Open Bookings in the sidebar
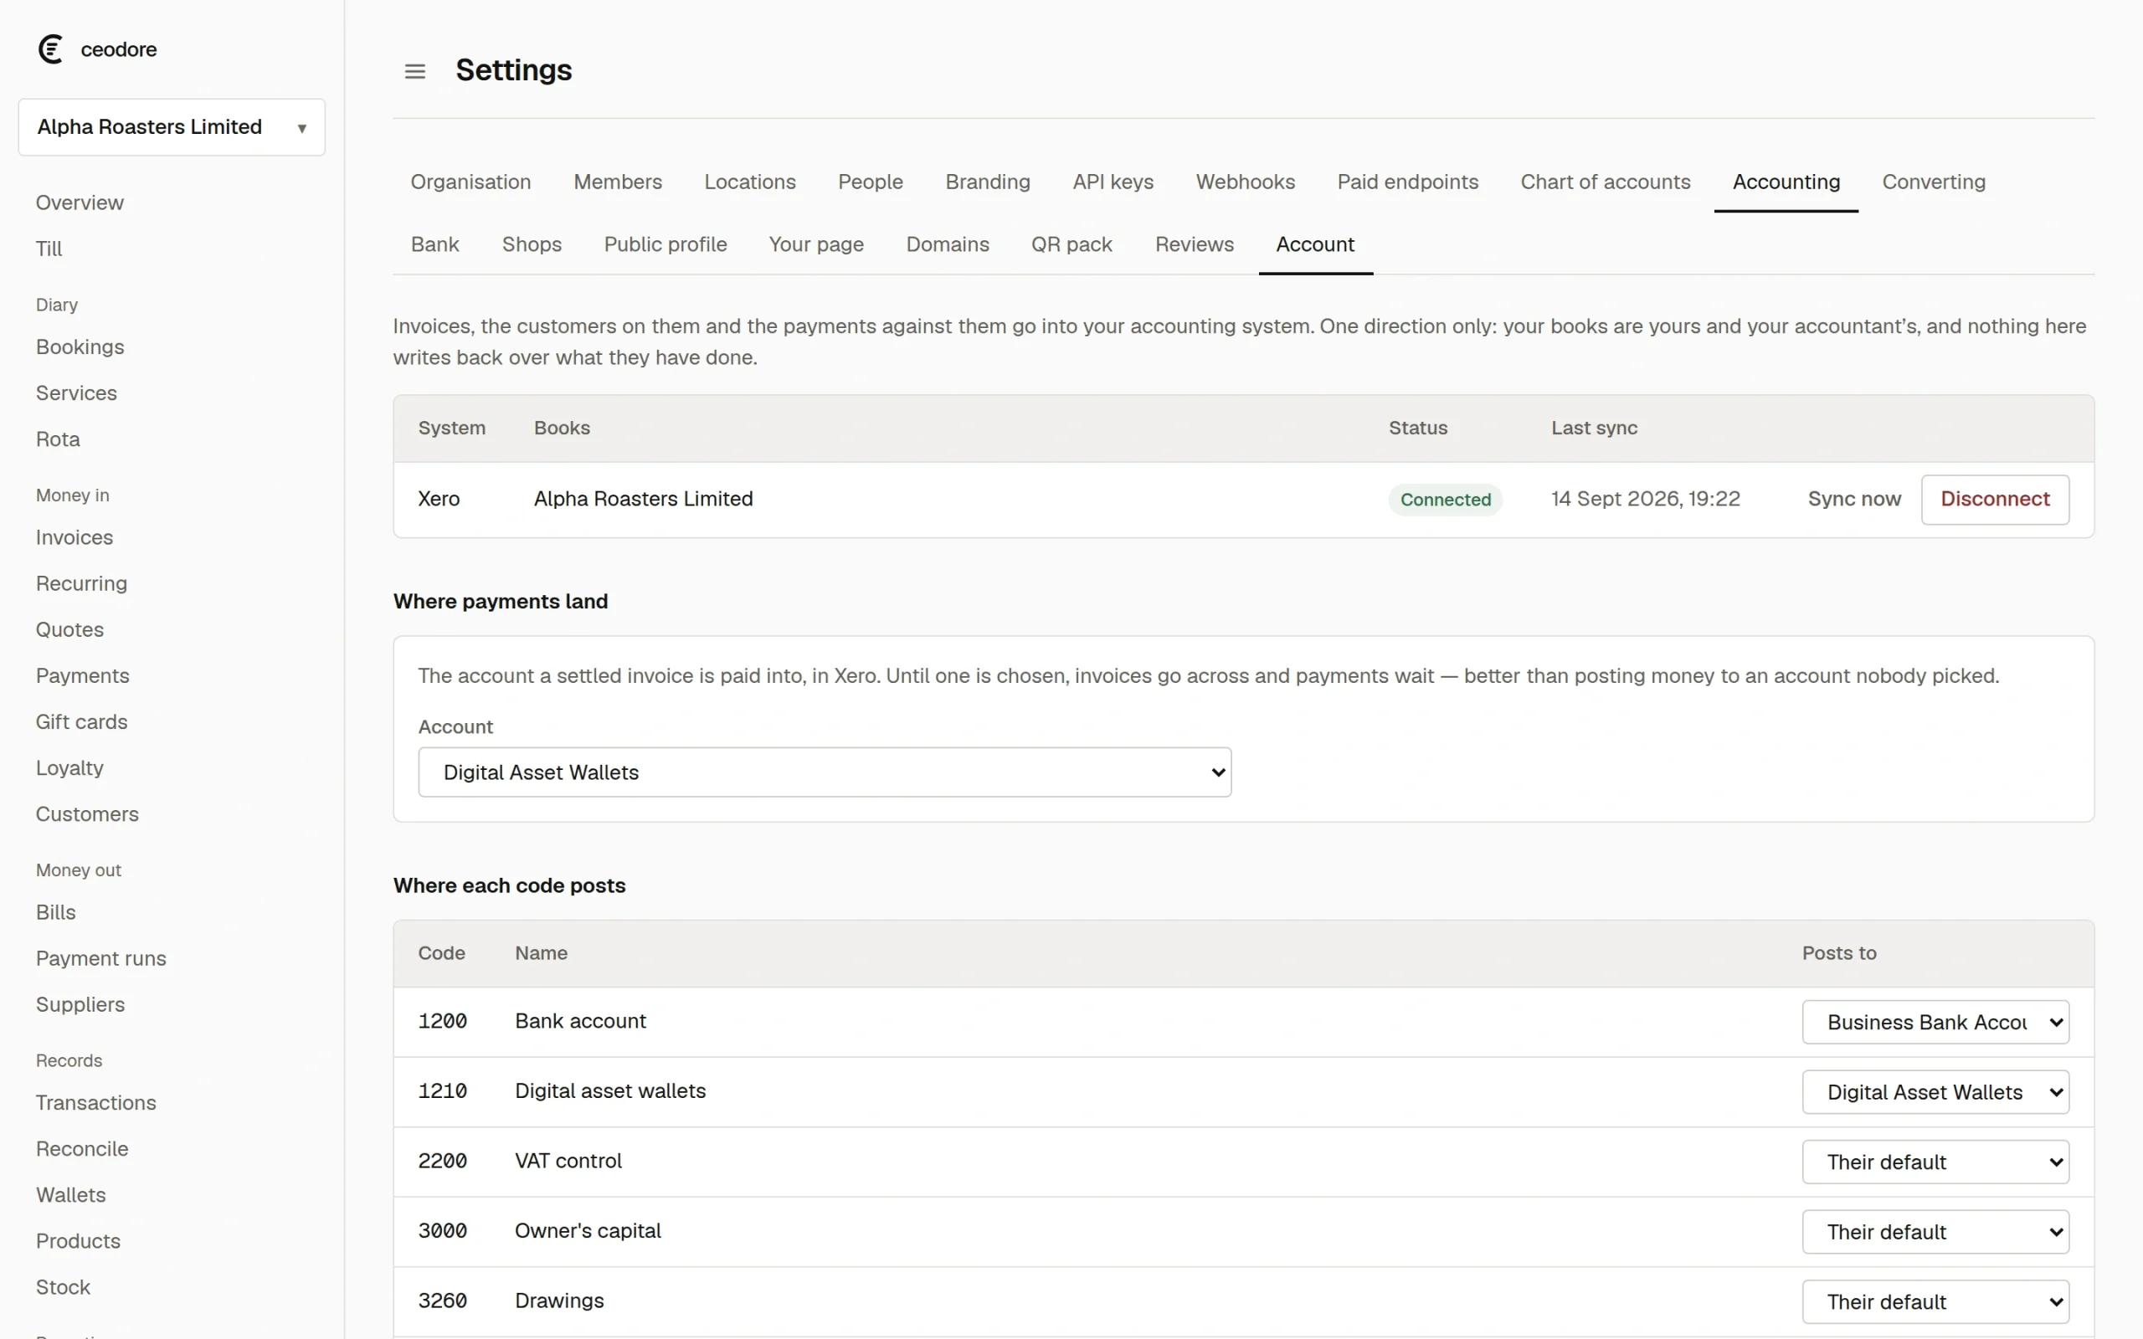The width and height of the screenshot is (2143, 1339). point(80,347)
